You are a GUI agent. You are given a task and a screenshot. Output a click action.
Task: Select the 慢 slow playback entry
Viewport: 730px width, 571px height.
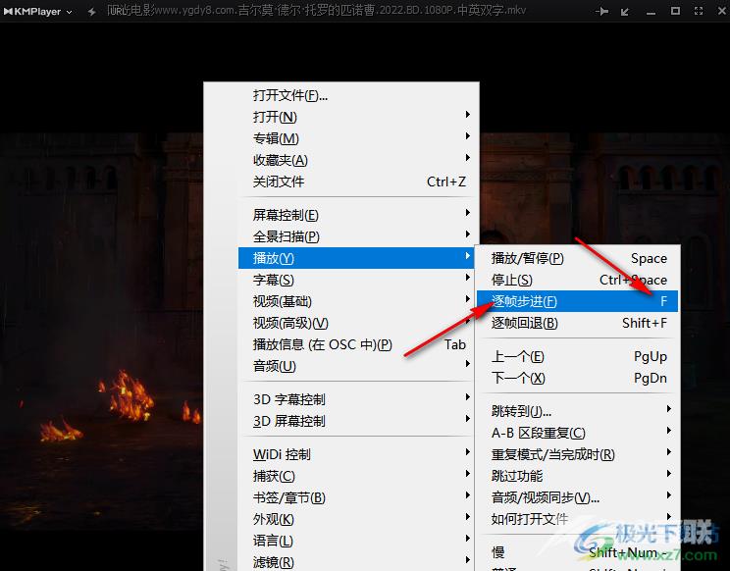(577, 552)
